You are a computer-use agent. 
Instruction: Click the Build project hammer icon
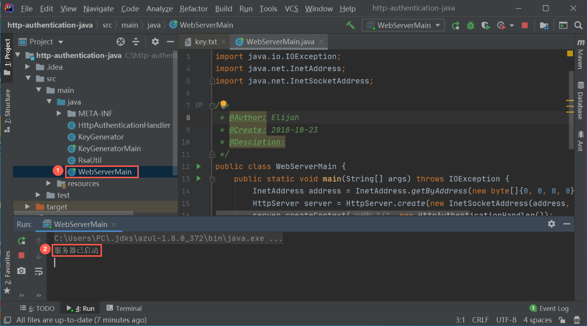coord(350,25)
